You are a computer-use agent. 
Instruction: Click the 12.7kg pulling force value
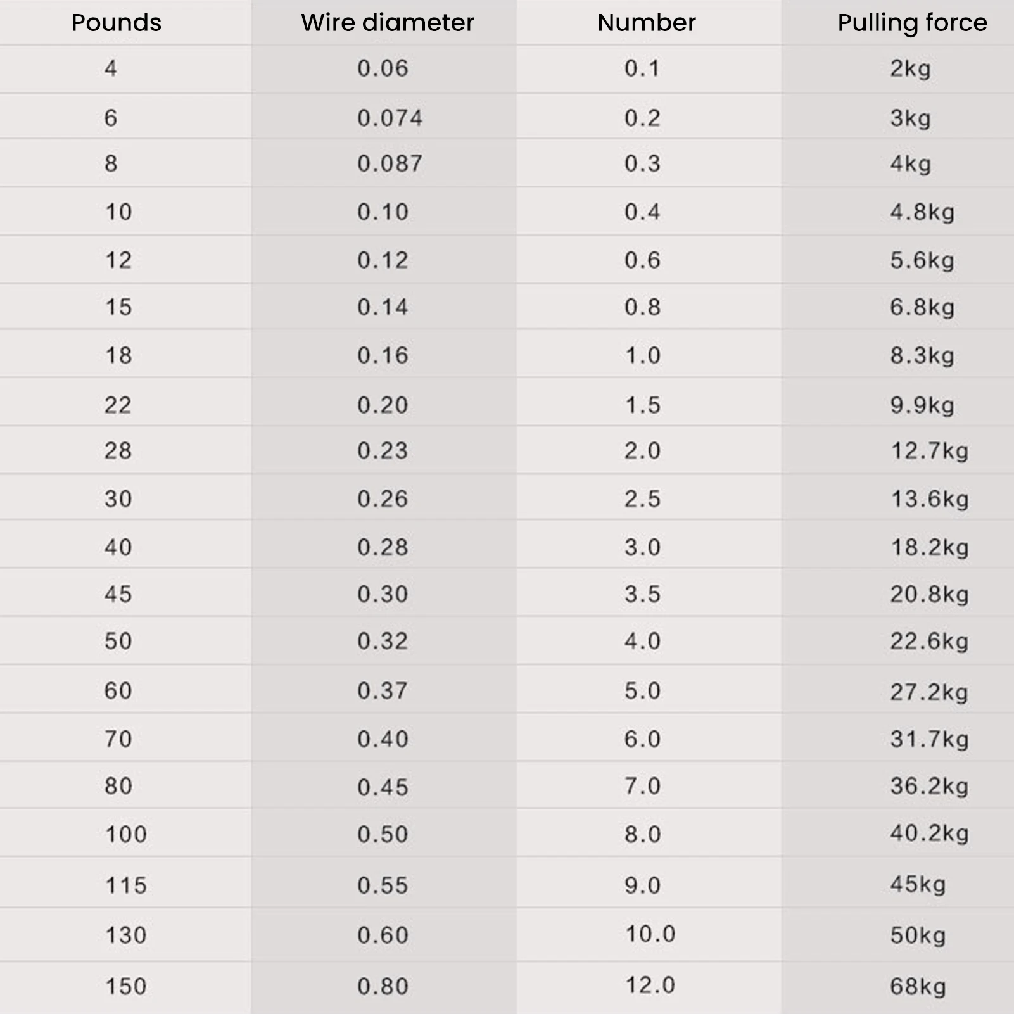929,451
